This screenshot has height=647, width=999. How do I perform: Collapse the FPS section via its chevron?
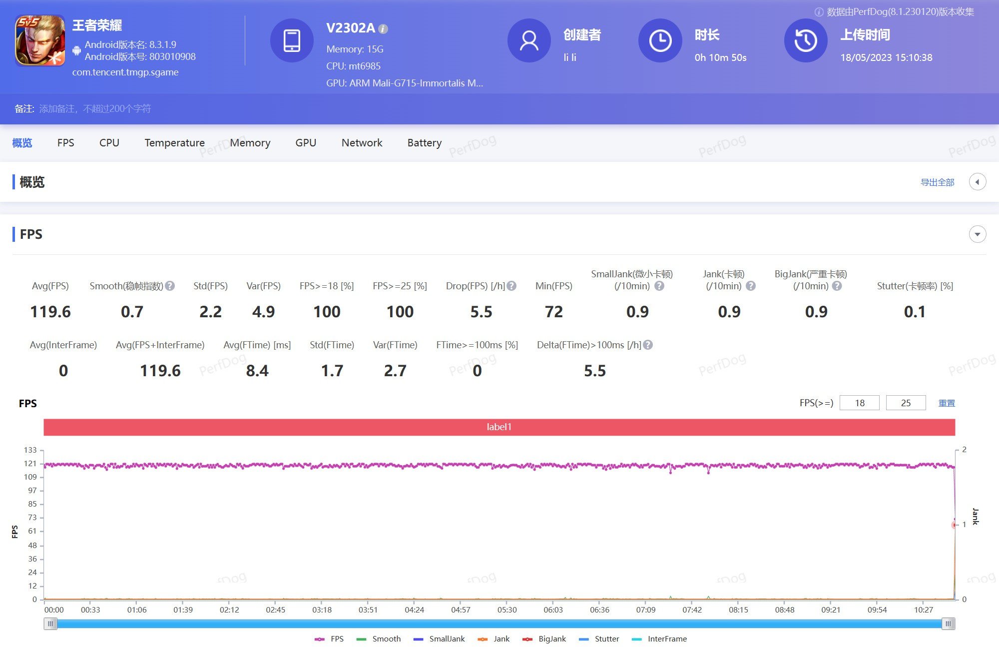coord(978,234)
